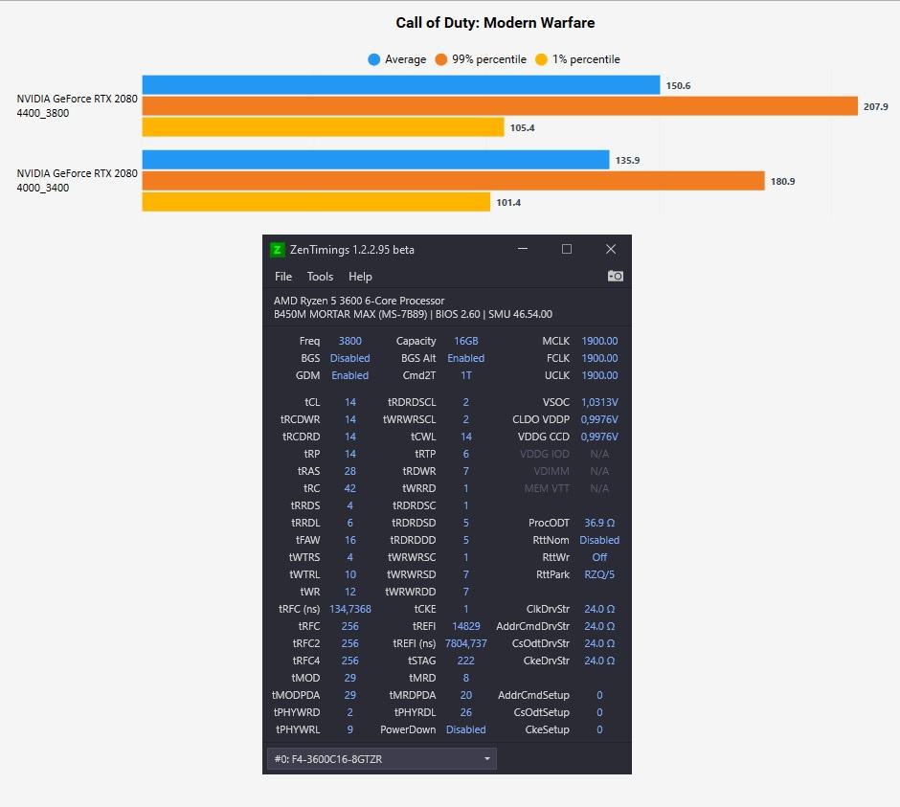
Task: Click the tRFC (ns) value 134,7368
Action: (350, 609)
